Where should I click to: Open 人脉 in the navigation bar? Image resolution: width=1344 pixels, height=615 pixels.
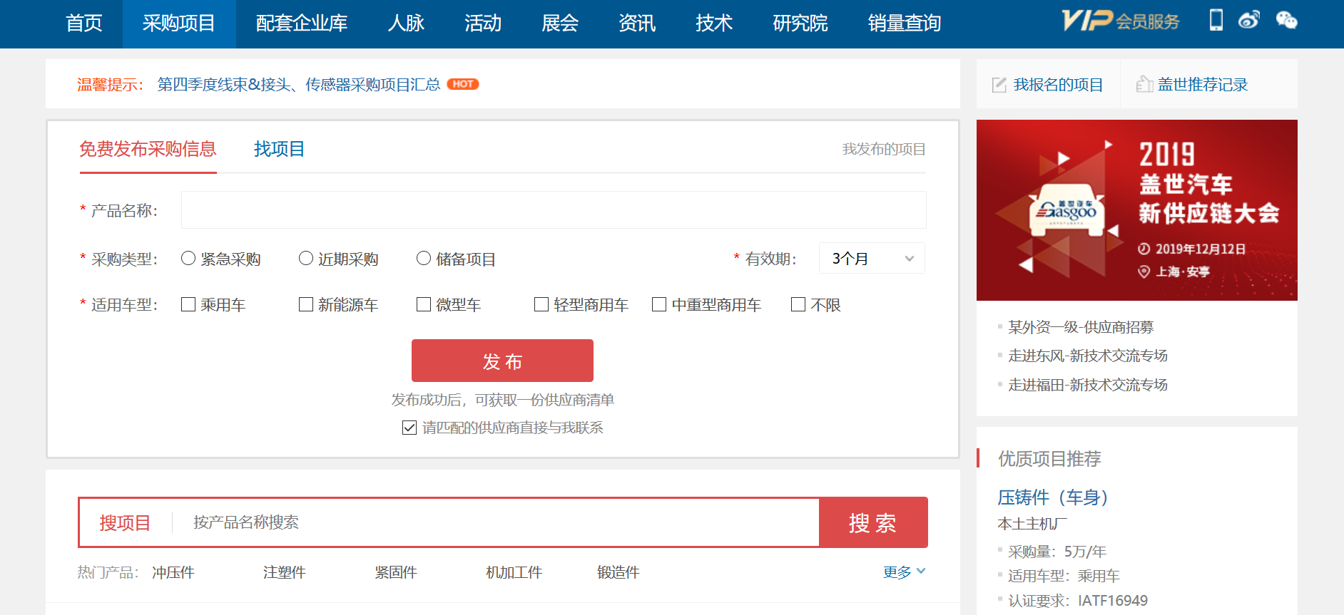pyautogui.click(x=406, y=24)
